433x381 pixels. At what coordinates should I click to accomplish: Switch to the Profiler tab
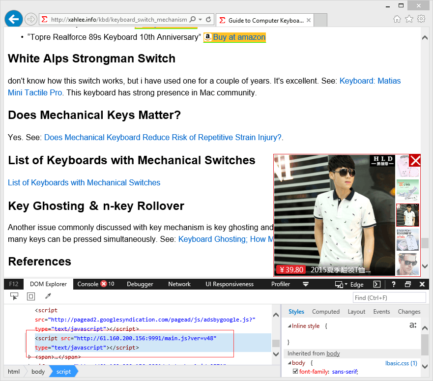281,284
